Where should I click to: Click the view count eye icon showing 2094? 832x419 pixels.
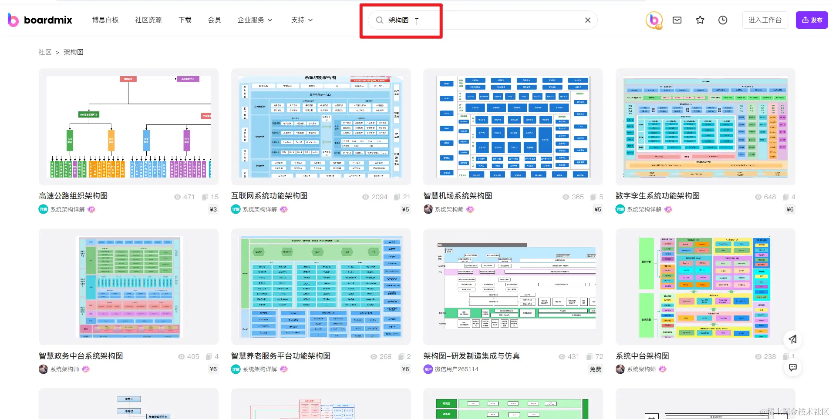(366, 197)
